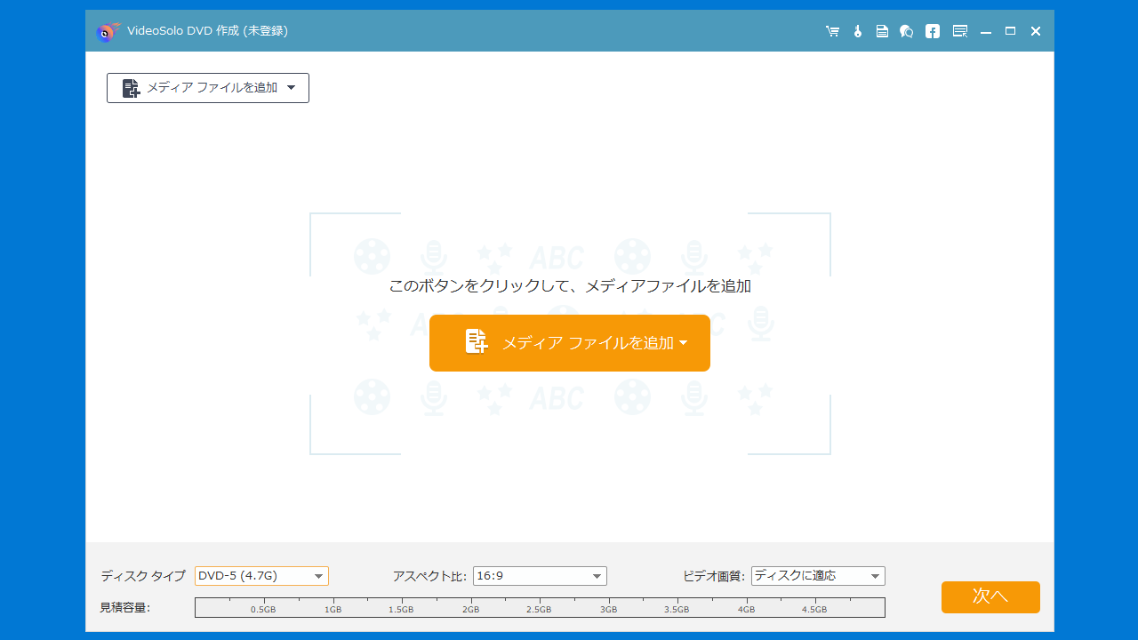Screen dimensions: 1138x640
Task: Click the shopping cart purchase icon
Action: click(832, 31)
